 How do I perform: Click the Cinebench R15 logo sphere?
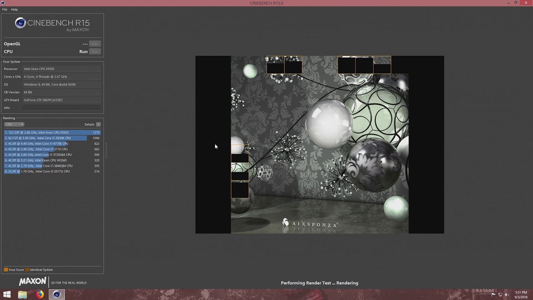20,23
